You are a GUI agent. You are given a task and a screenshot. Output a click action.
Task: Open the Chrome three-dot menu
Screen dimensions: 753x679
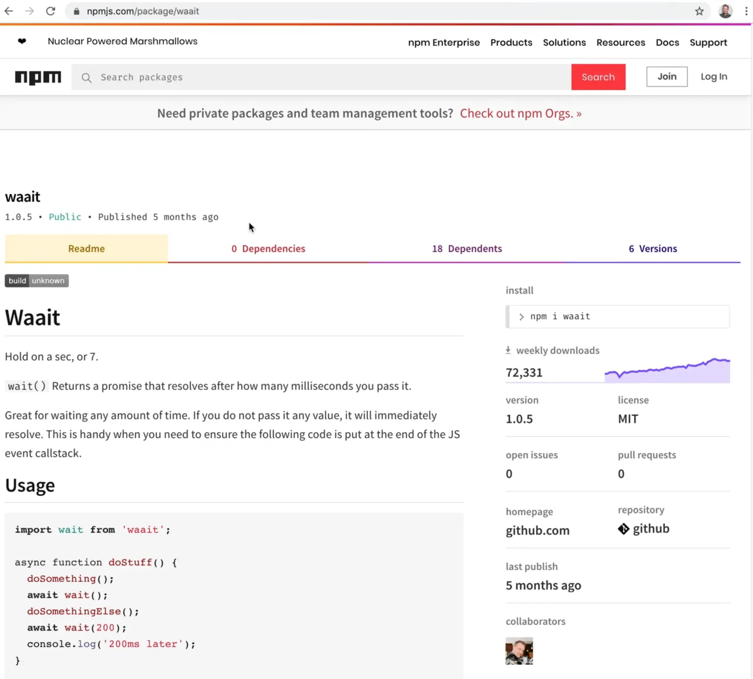(746, 11)
